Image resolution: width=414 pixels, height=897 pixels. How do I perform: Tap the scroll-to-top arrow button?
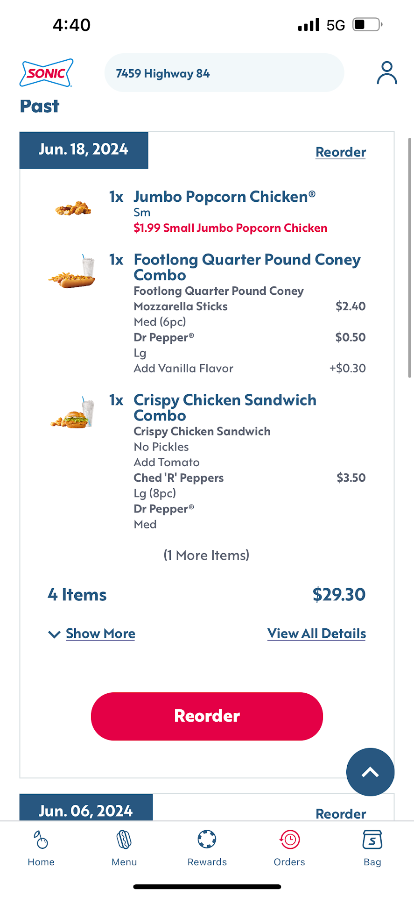[370, 772]
